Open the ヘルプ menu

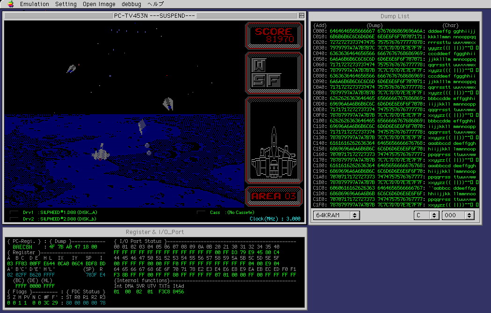156,4
